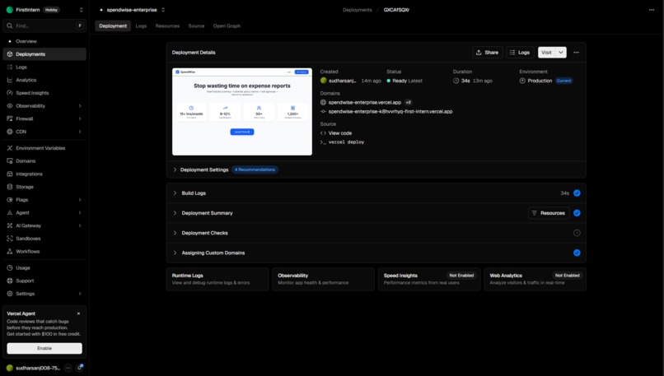Click the notifications icon beside username

pos(79,368)
